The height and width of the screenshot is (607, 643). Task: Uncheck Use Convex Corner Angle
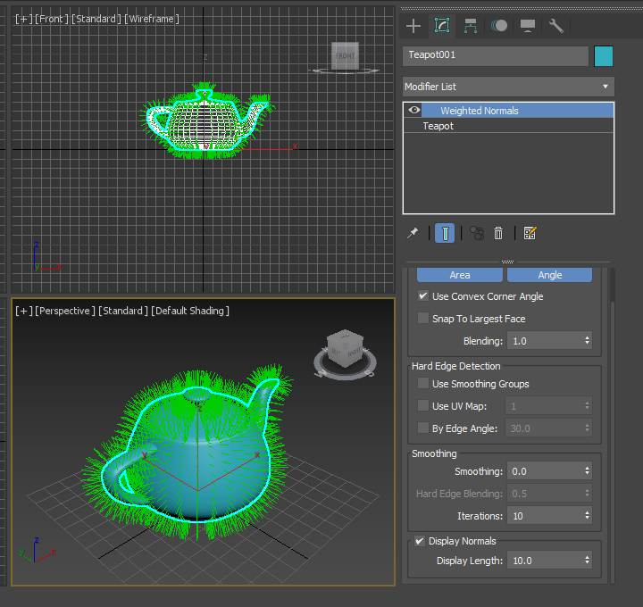tap(423, 296)
